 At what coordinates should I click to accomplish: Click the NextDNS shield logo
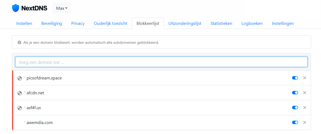[x=16, y=8]
